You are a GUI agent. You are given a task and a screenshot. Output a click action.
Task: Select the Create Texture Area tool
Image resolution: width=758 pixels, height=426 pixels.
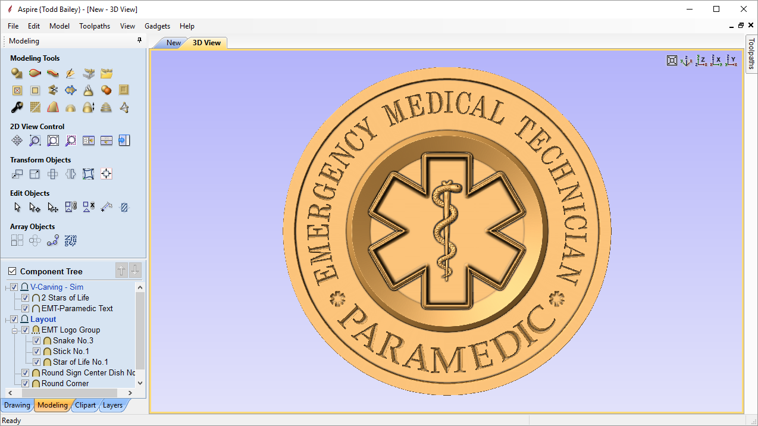35,108
